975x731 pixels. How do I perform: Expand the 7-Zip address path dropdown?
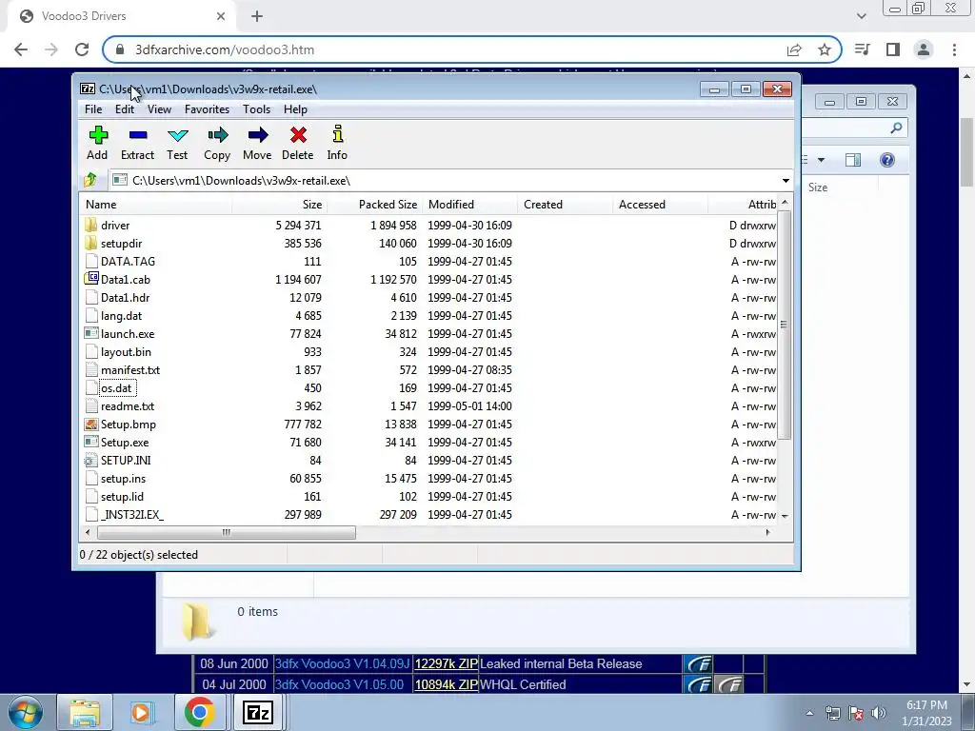786,181
